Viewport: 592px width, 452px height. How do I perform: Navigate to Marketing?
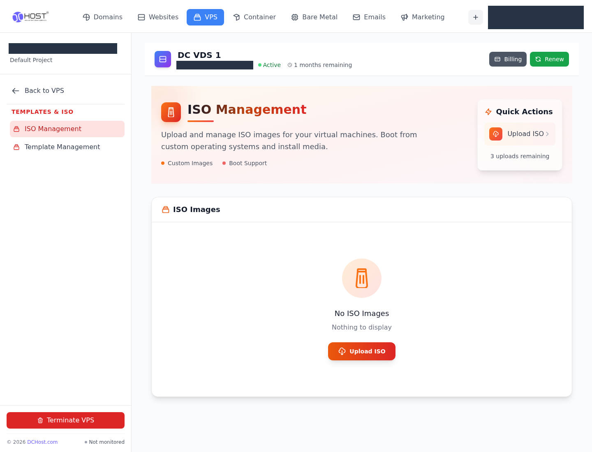pos(423,17)
